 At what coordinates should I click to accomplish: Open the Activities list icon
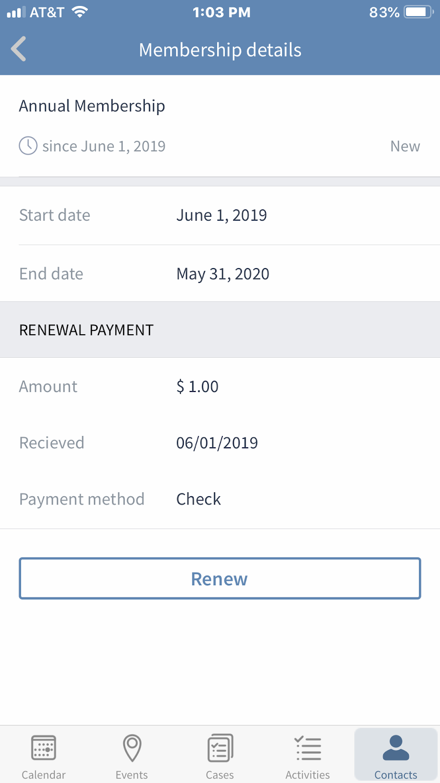[x=308, y=748]
